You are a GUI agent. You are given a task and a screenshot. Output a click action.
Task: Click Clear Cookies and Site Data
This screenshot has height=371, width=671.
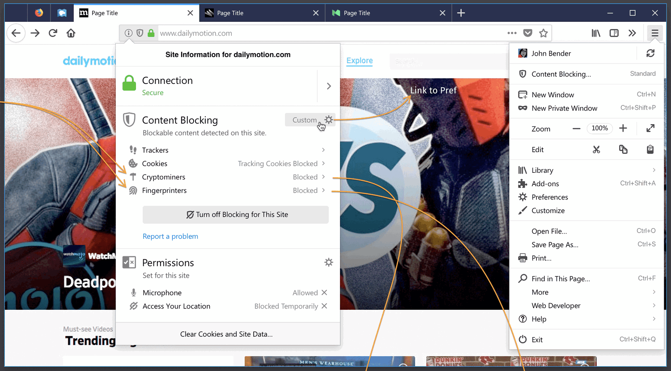(x=226, y=334)
